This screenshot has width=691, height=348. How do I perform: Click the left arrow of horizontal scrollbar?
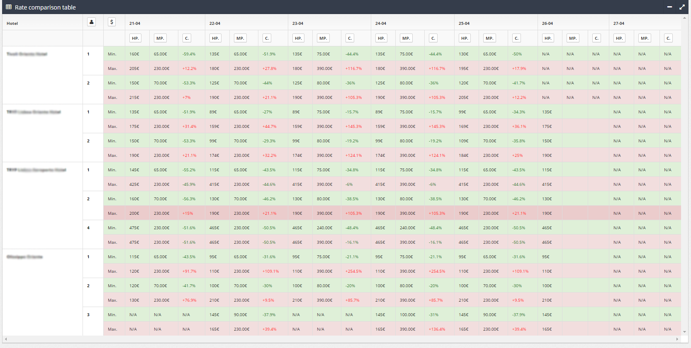5,339
